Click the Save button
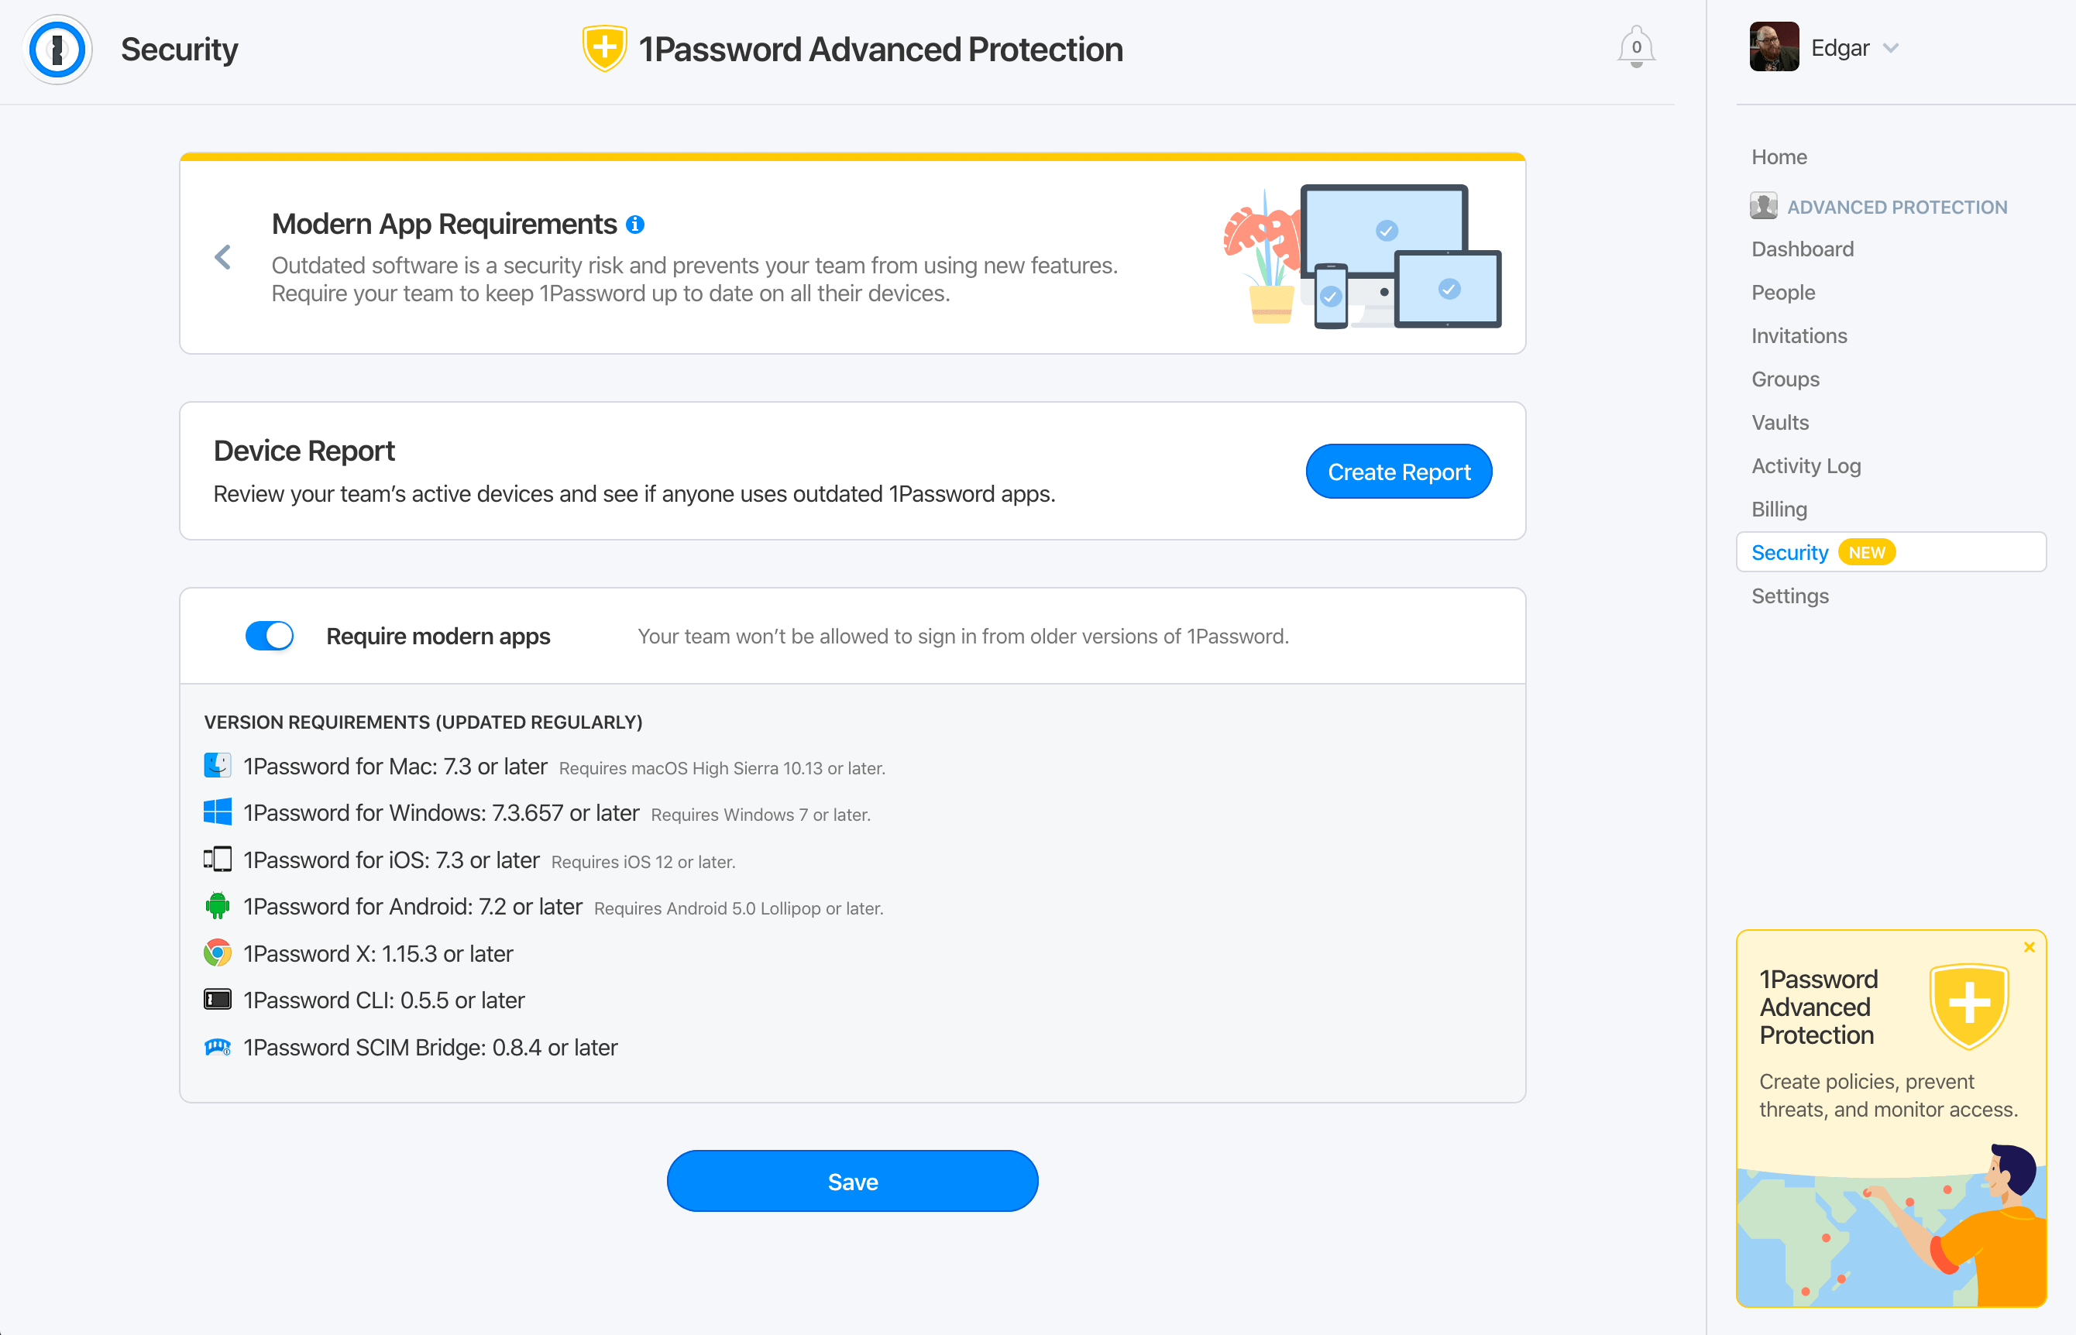This screenshot has width=2076, height=1335. point(852,1181)
